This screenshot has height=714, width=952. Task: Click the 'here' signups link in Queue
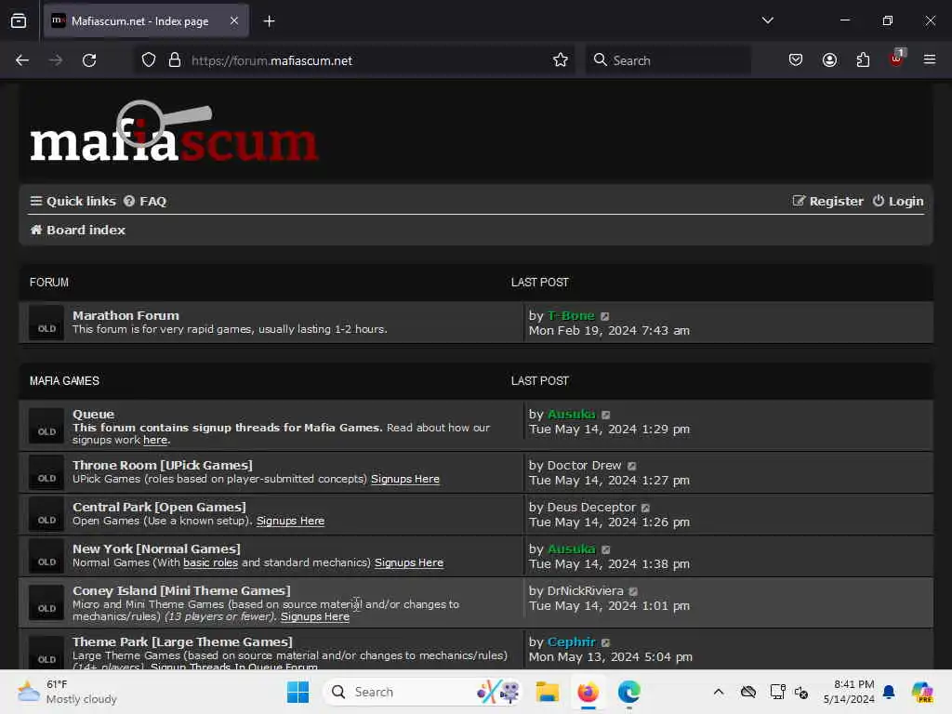[155, 440]
